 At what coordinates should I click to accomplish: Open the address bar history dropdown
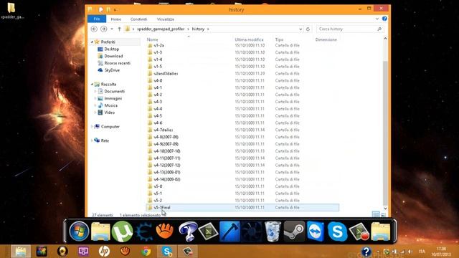click(x=301, y=29)
